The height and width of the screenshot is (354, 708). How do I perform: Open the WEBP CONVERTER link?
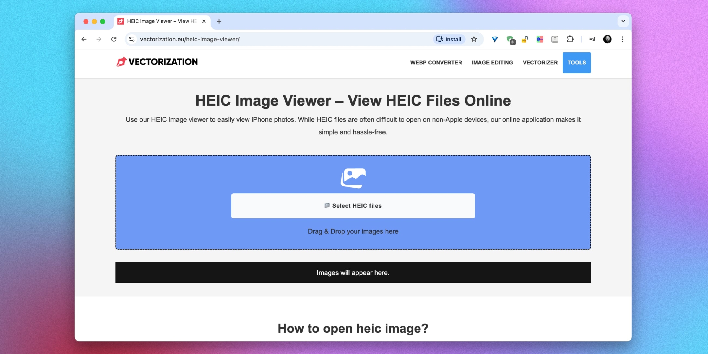click(436, 63)
